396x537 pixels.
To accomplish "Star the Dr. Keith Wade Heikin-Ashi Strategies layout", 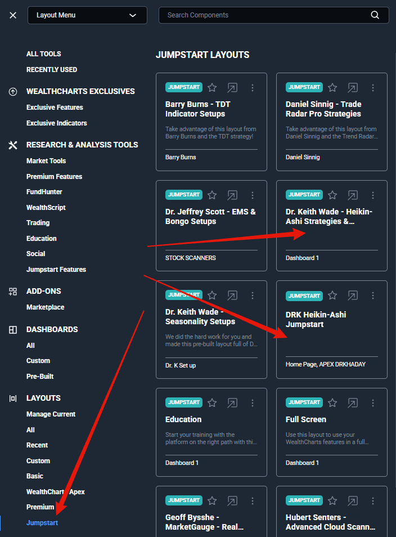I will click(332, 195).
